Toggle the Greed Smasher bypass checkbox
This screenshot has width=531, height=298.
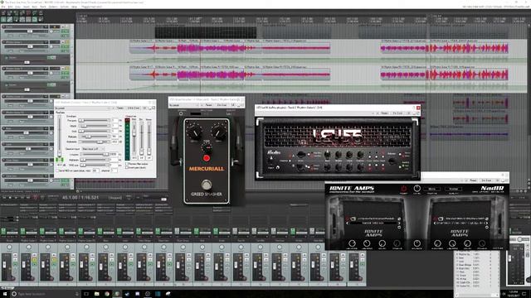(x=242, y=105)
